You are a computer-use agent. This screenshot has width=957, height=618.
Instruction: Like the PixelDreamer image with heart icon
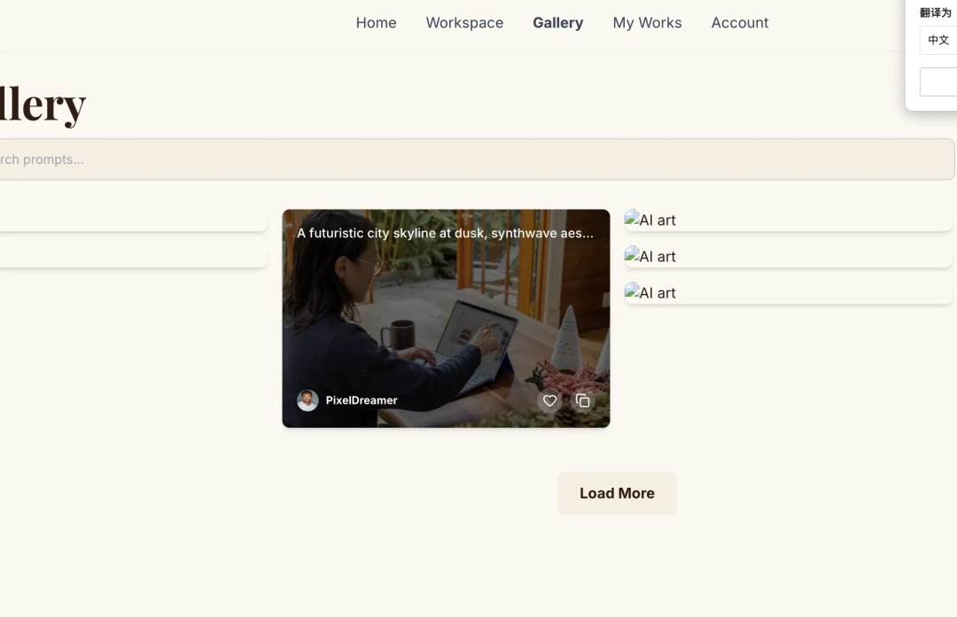[549, 401]
